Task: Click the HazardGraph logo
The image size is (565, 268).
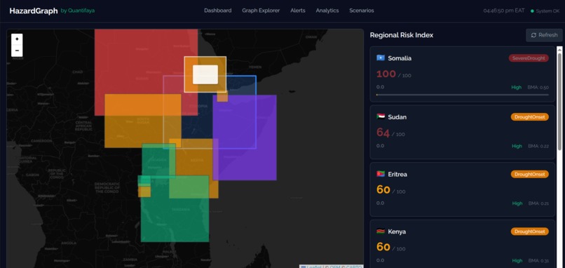Action: (34, 11)
